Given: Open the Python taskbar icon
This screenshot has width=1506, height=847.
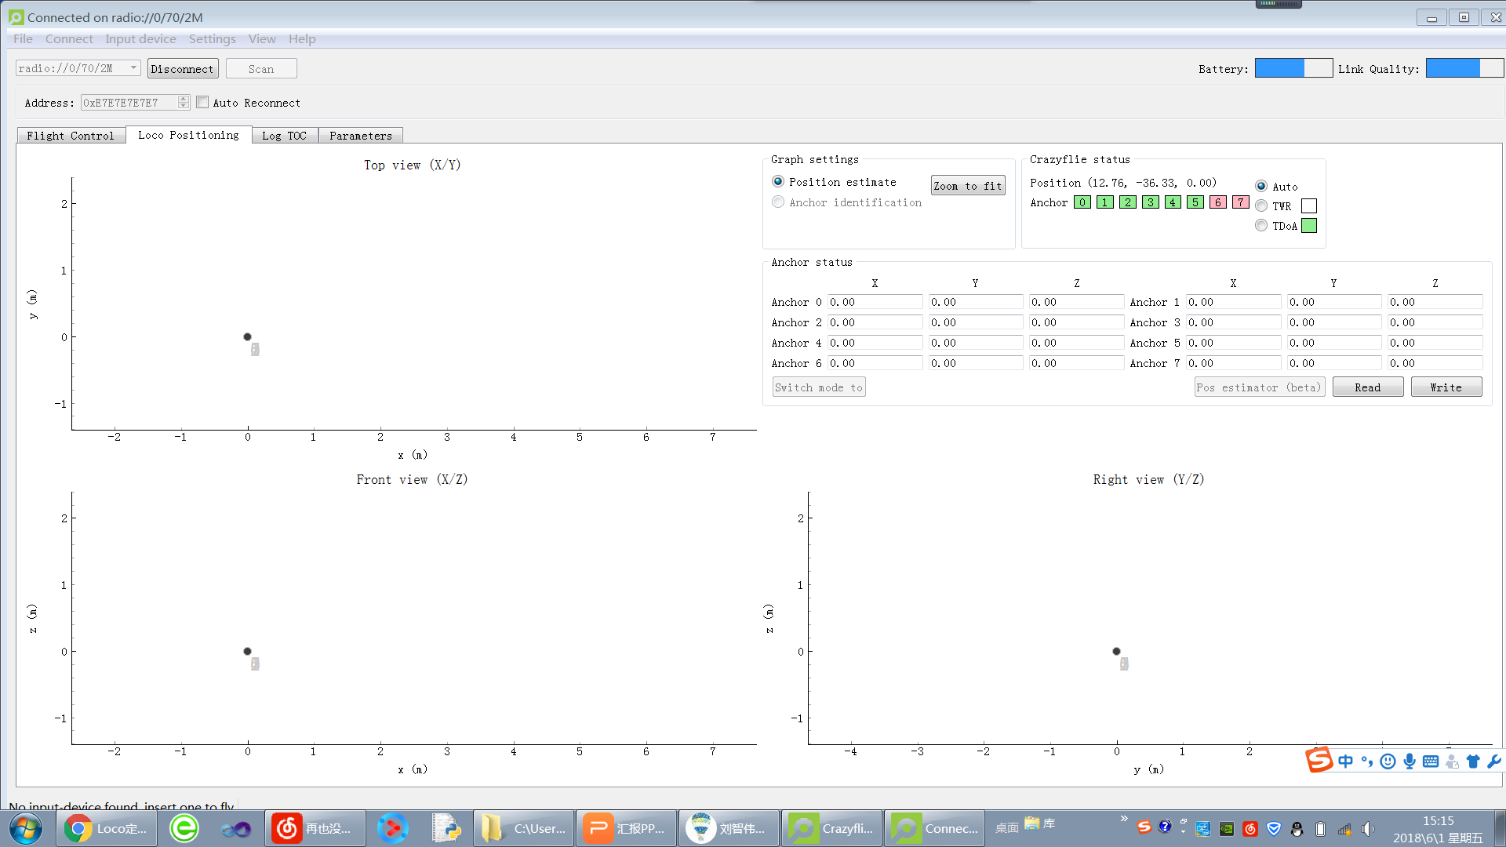Looking at the screenshot, I should [x=446, y=828].
